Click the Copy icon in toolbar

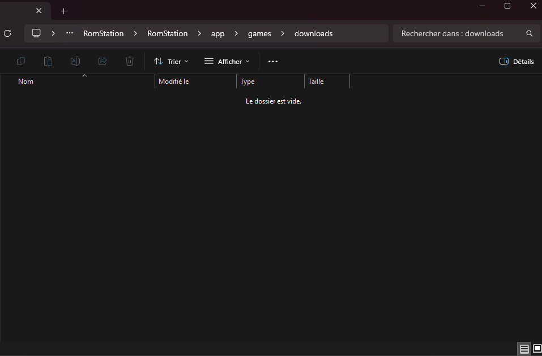coord(21,61)
